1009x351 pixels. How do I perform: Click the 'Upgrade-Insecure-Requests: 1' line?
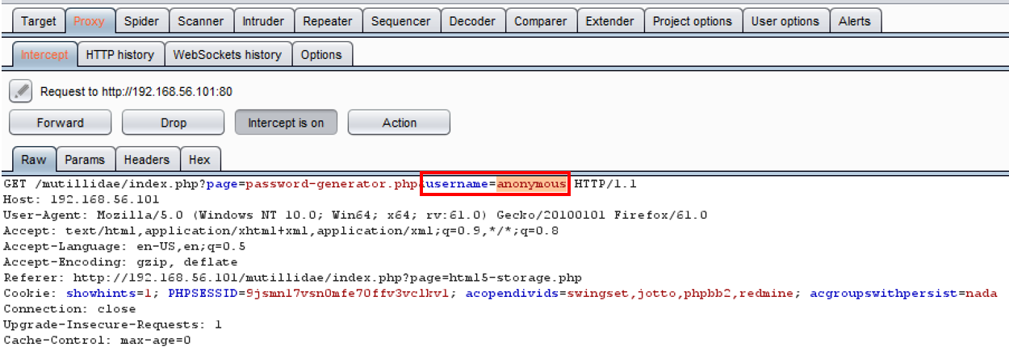click(112, 325)
